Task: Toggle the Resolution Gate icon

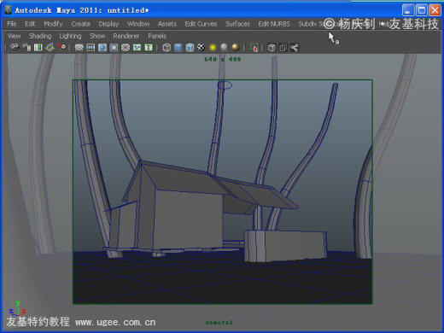Action: click(x=102, y=48)
